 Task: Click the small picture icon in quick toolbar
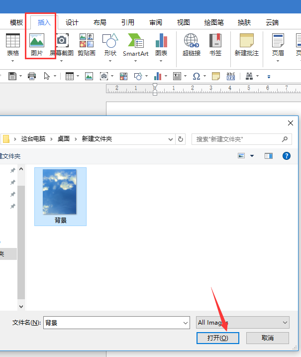(x=89, y=76)
